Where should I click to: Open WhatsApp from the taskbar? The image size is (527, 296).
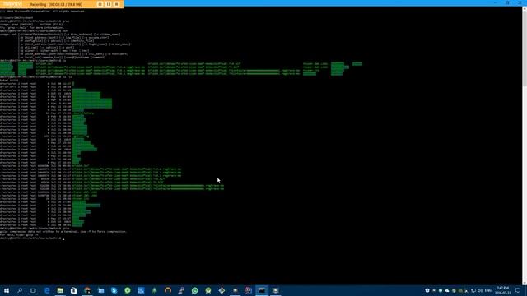pyautogui.click(x=195, y=290)
